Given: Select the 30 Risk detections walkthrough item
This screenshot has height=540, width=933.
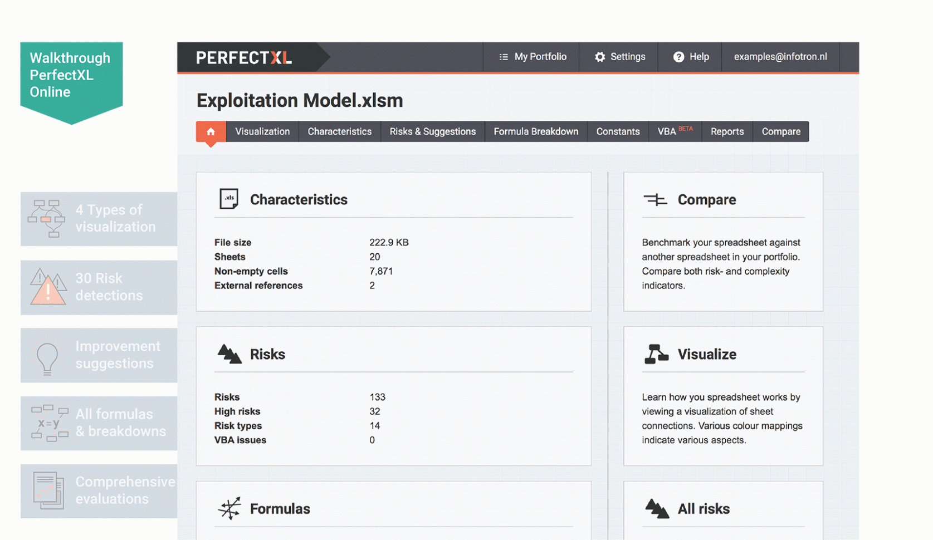Looking at the screenshot, I should pos(99,287).
